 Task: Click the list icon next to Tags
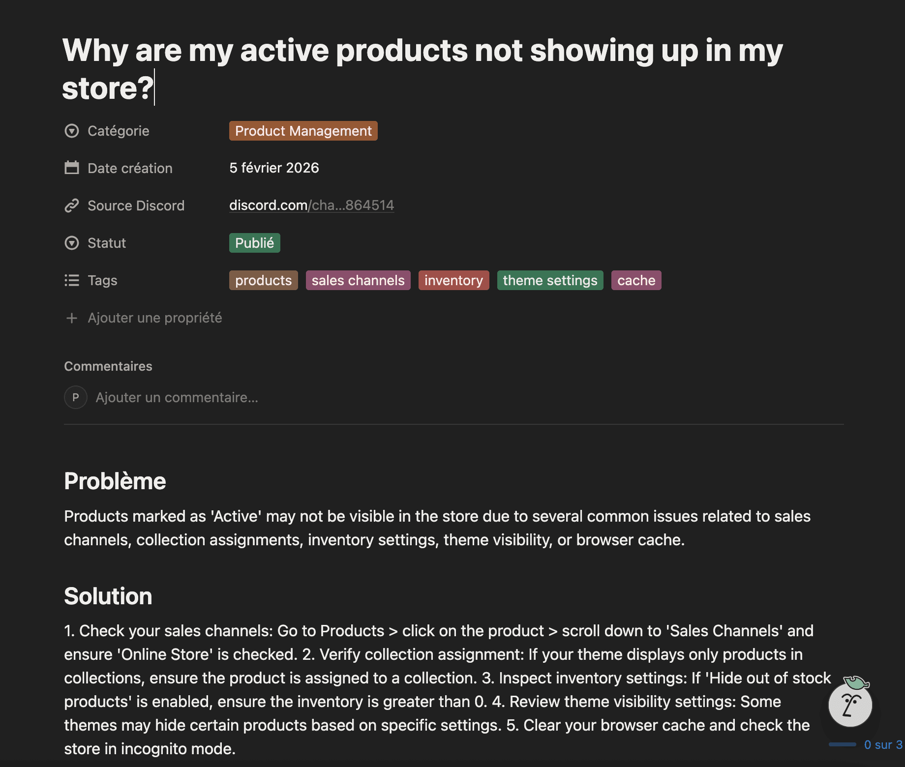(x=72, y=280)
